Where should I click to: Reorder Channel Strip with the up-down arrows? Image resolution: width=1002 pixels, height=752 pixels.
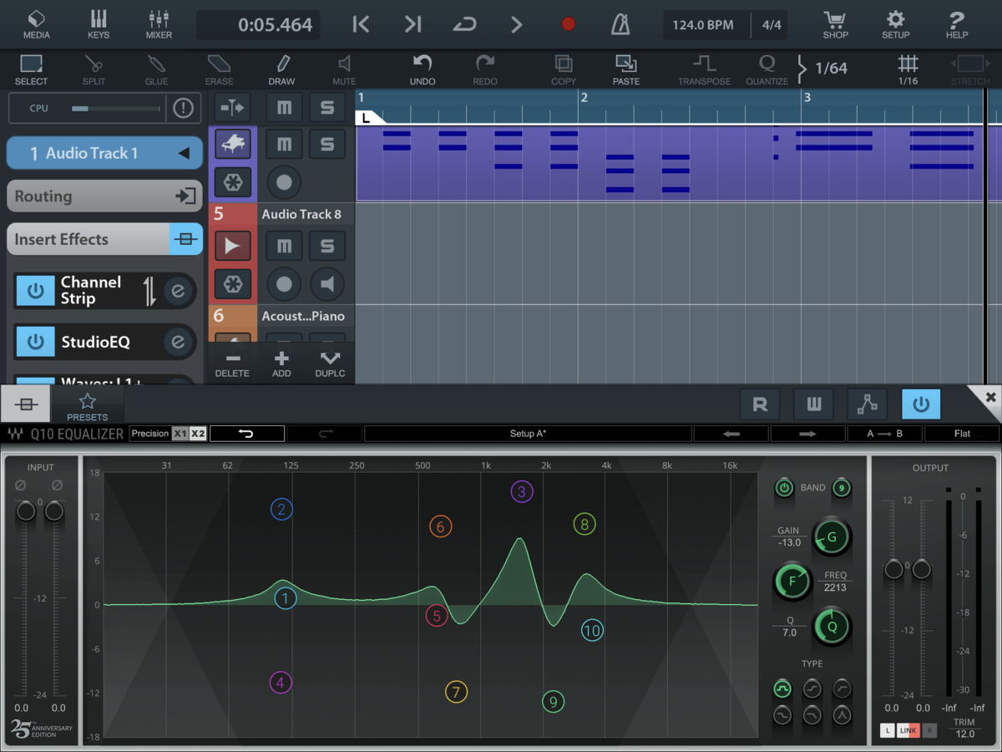pos(149,290)
